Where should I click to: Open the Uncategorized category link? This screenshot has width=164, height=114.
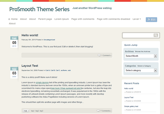pyautogui.click(x=49, y=40)
